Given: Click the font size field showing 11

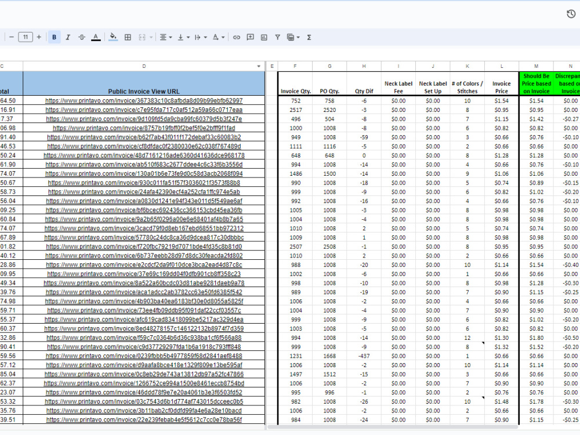Looking at the screenshot, I should pos(26,37).
